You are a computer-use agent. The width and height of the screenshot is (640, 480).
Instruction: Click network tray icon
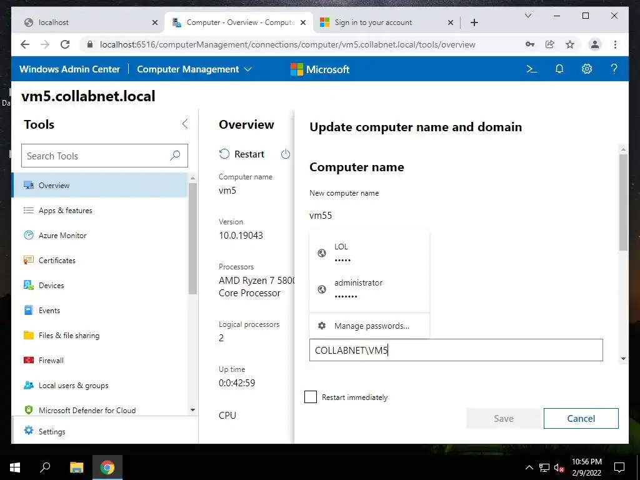click(544, 467)
